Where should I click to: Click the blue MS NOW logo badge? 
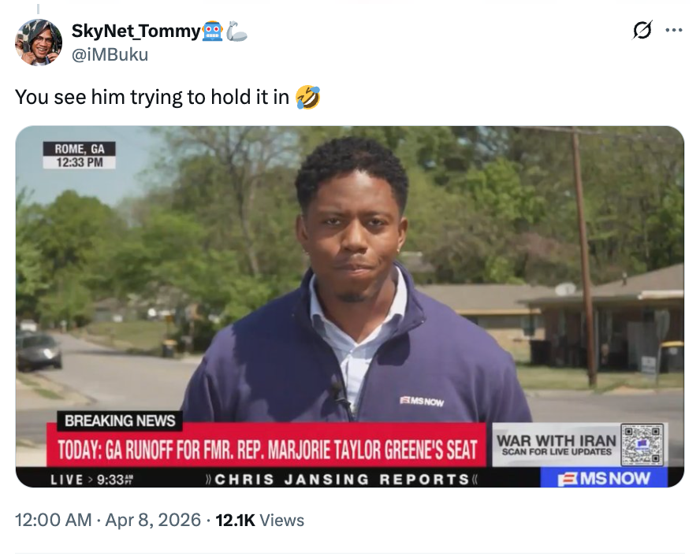click(603, 478)
